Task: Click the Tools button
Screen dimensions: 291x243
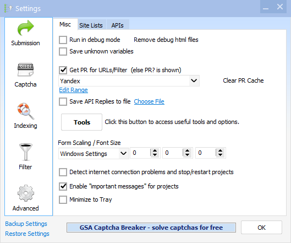Action: 81,122
